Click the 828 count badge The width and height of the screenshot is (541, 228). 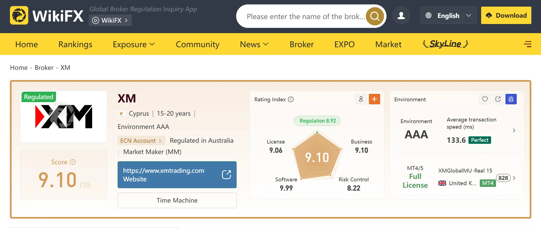503,178
